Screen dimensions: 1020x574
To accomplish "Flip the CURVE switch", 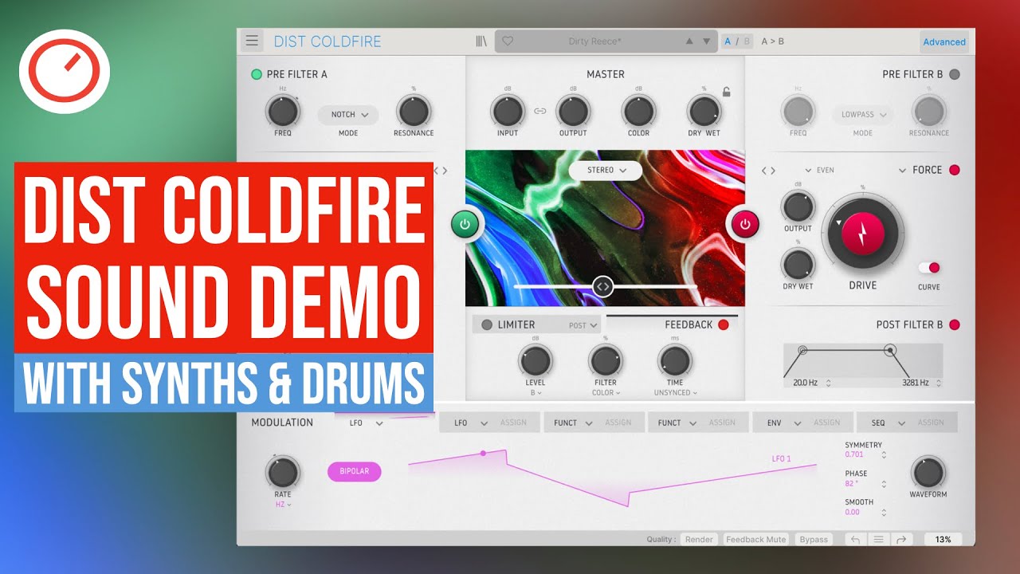I will click(x=929, y=268).
